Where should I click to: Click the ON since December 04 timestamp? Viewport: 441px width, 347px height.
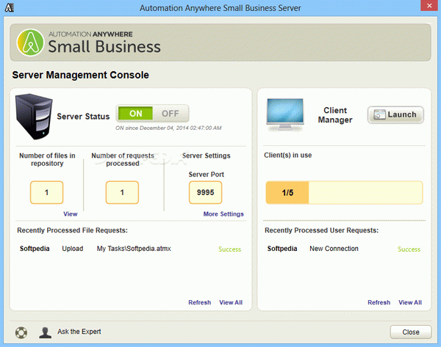click(x=168, y=128)
